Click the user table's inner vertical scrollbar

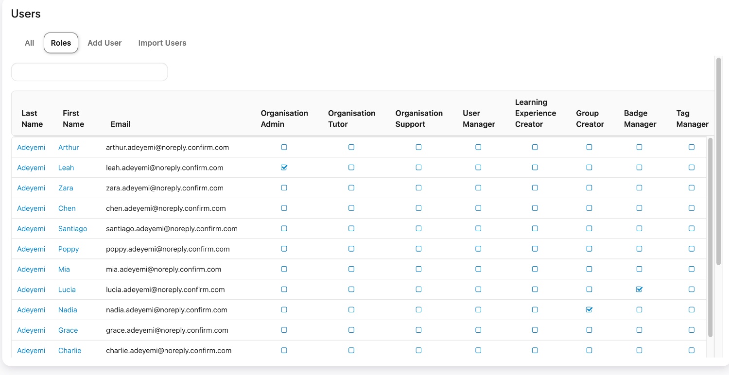pos(710,238)
